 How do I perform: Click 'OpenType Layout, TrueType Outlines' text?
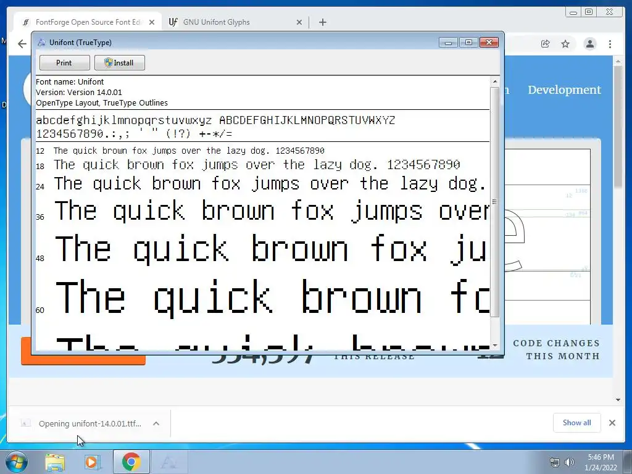102,103
